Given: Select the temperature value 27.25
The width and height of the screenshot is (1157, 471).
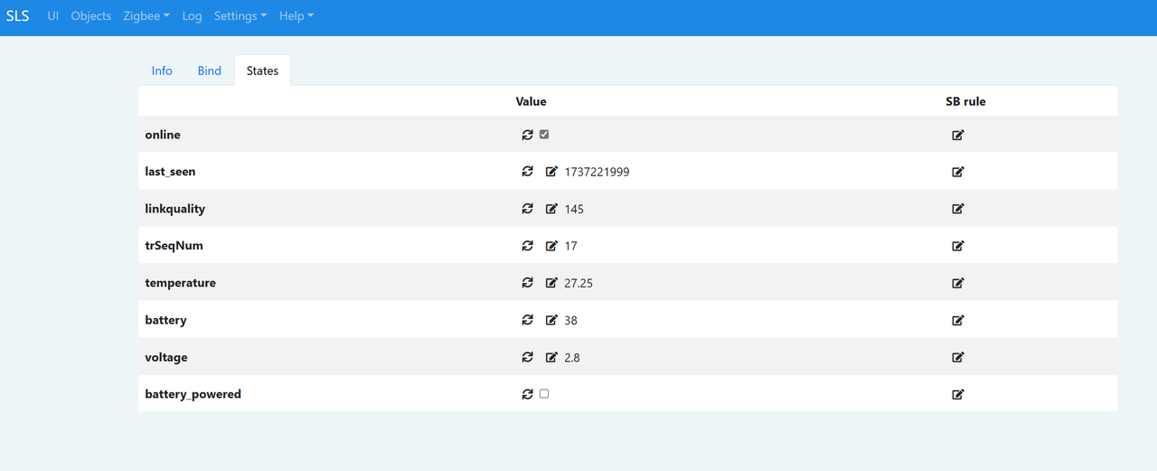Looking at the screenshot, I should point(578,283).
